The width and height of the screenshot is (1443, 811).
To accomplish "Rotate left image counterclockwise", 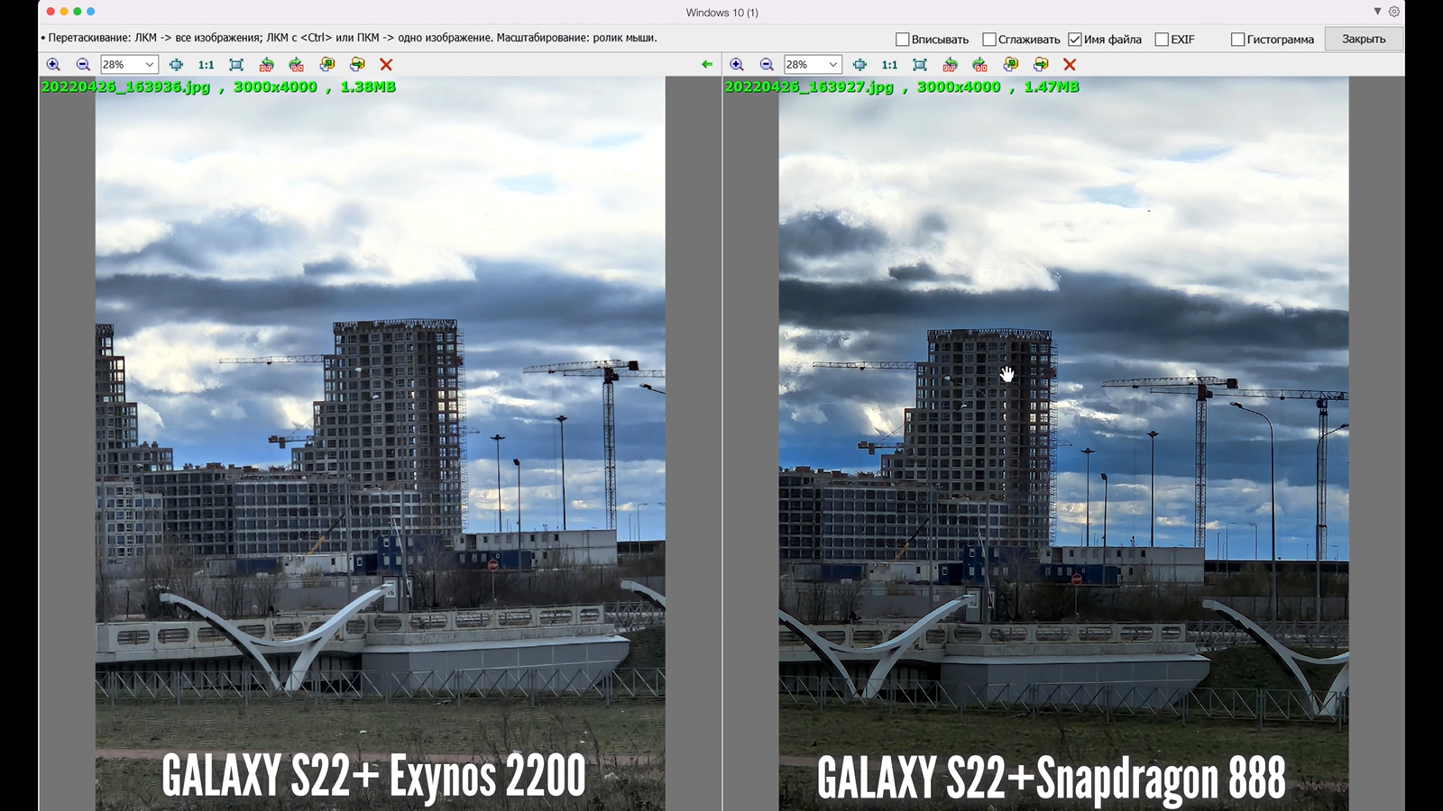I will [x=266, y=65].
